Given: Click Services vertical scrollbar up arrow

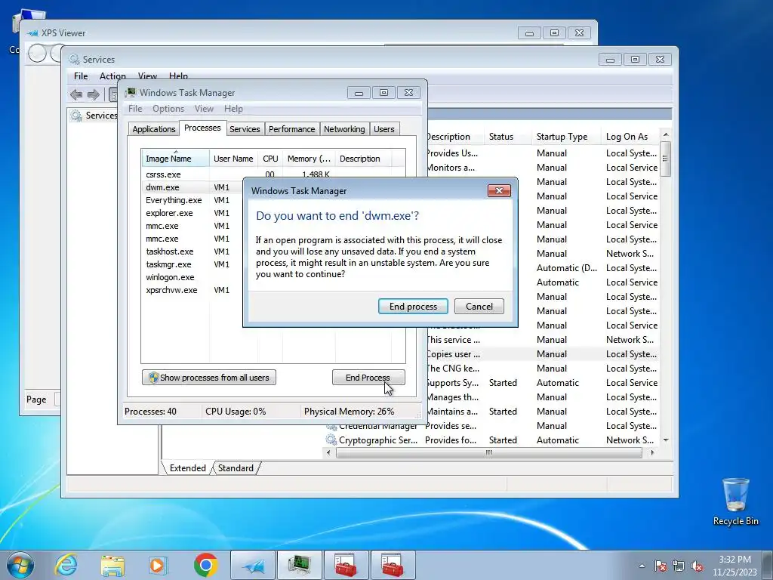Looking at the screenshot, I should click(x=666, y=134).
